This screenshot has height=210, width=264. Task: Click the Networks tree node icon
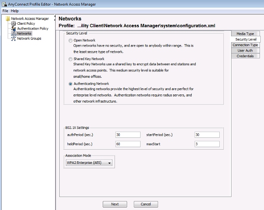(x=14, y=34)
